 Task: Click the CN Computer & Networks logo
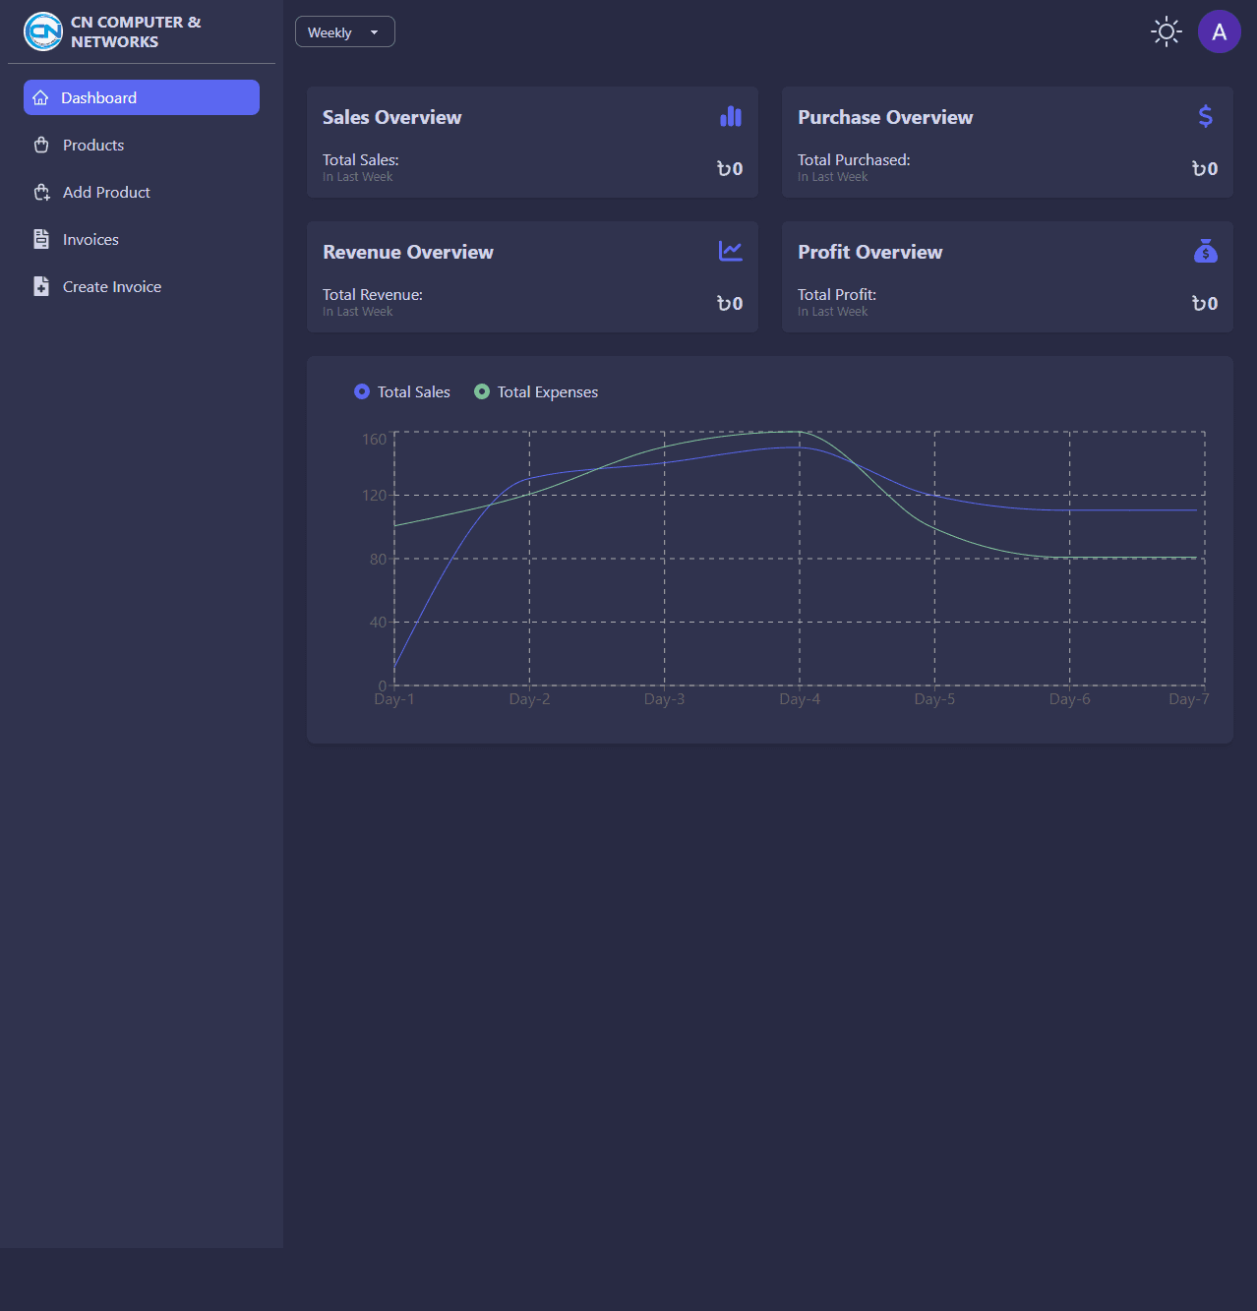tap(43, 31)
